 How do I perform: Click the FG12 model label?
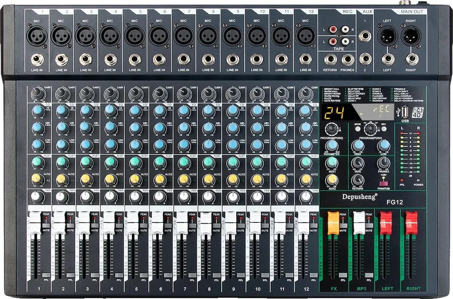coord(395,202)
